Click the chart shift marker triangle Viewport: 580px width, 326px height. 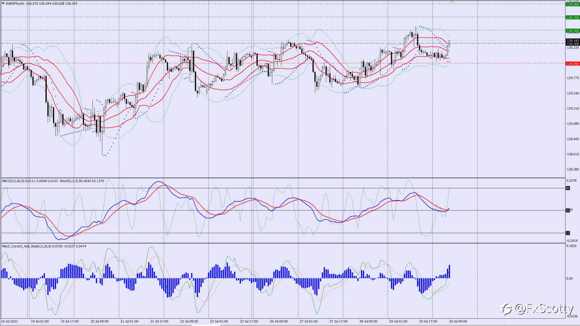452,2
